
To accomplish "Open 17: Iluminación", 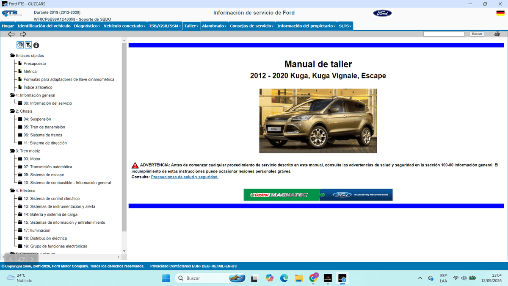I will point(37,230).
